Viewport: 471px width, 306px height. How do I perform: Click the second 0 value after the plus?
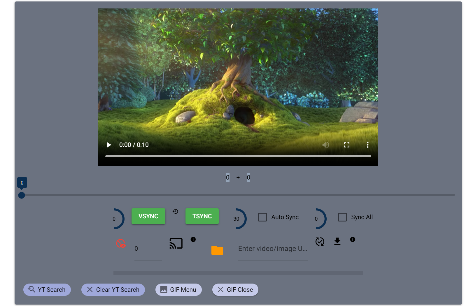[x=248, y=177]
